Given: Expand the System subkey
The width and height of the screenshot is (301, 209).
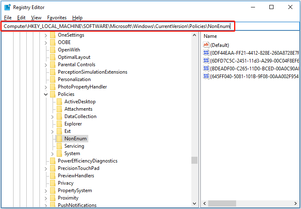Looking at the screenshot, I should [x=53, y=154].
